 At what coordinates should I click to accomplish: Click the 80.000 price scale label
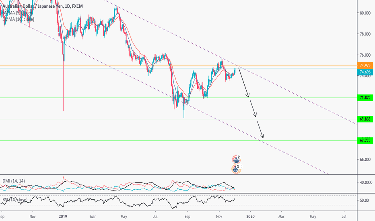[x=365, y=13]
